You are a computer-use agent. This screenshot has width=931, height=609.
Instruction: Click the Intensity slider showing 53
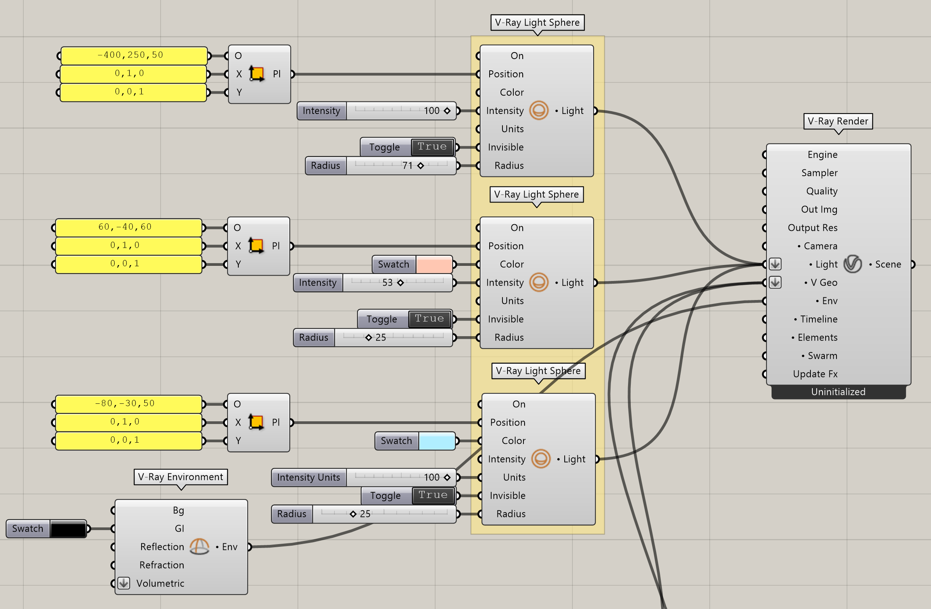[373, 283]
